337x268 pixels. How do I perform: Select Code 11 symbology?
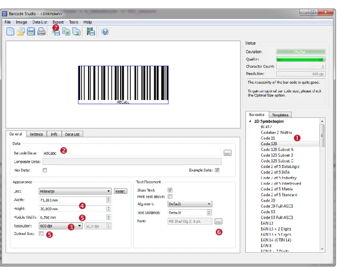tap(268, 138)
